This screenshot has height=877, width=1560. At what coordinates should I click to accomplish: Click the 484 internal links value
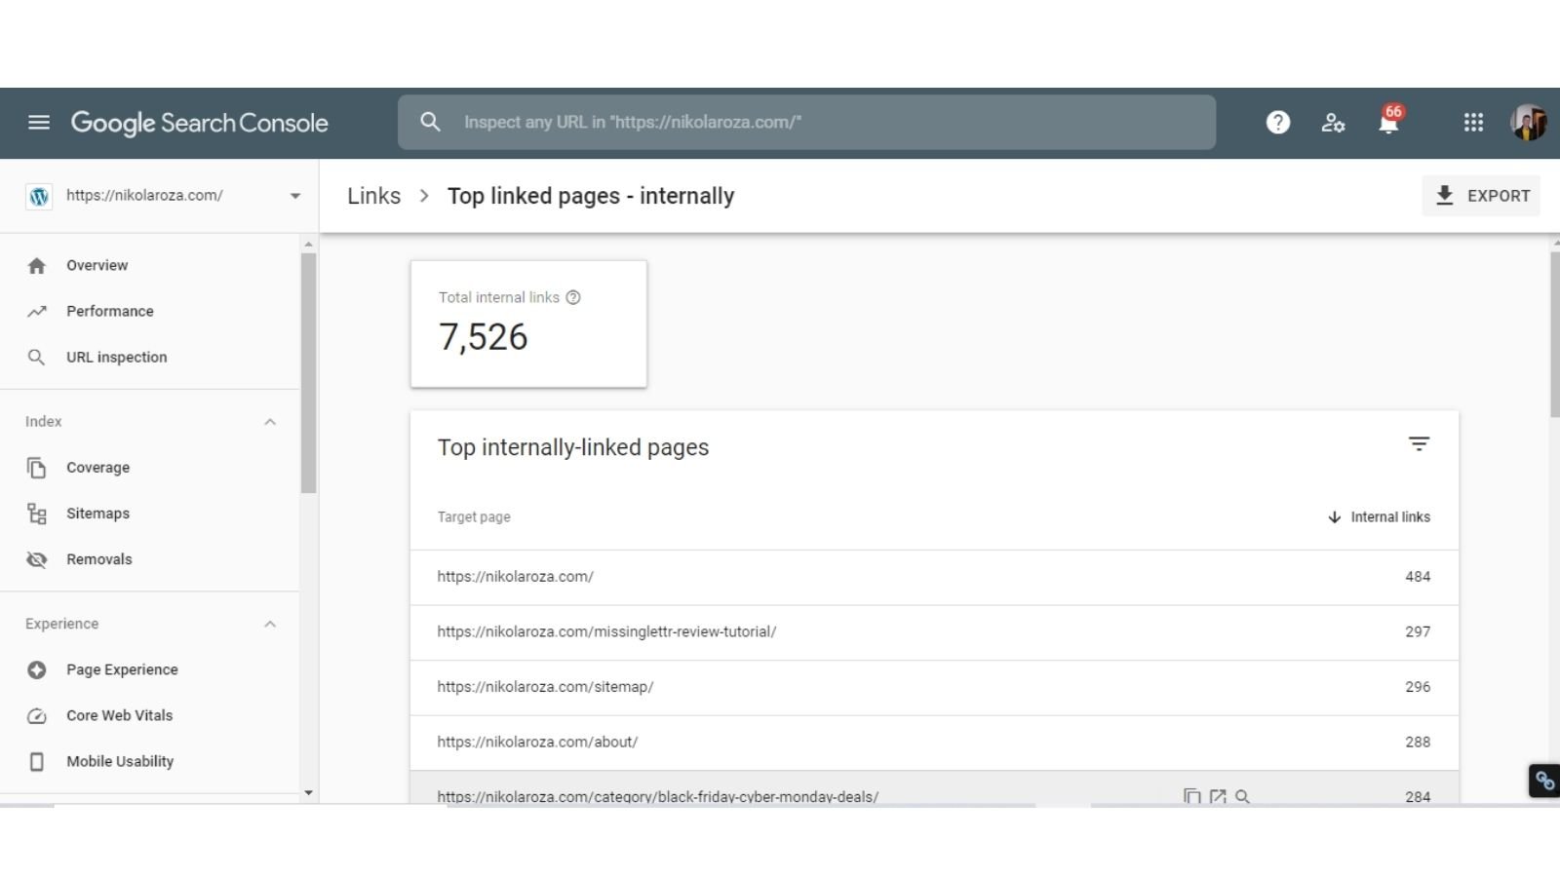(1418, 577)
